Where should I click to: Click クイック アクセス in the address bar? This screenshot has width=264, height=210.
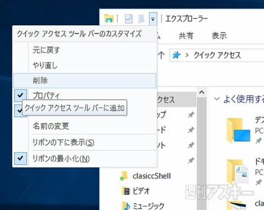tap(217, 55)
